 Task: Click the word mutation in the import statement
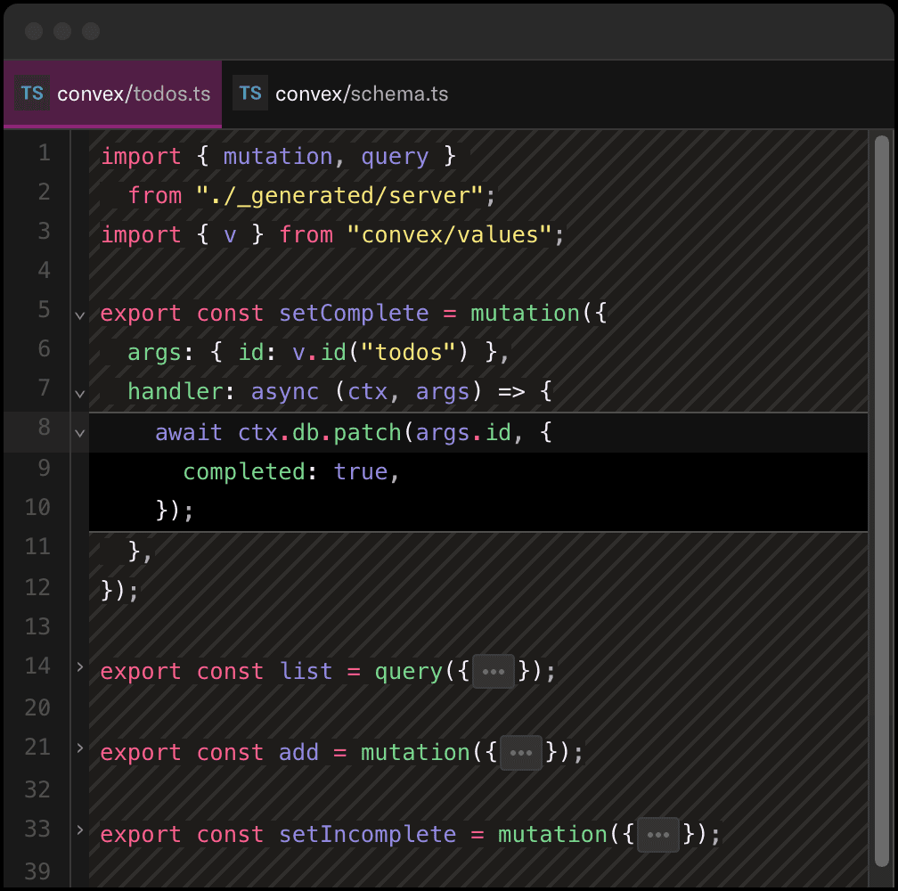point(277,156)
